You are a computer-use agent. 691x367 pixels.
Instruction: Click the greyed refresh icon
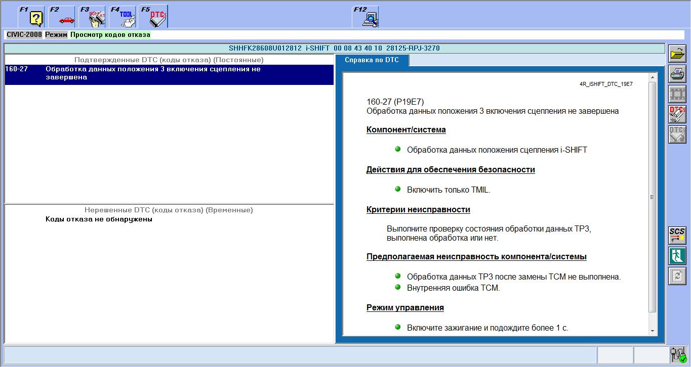tap(677, 276)
